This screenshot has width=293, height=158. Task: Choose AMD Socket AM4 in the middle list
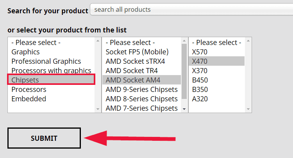click(x=142, y=80)
